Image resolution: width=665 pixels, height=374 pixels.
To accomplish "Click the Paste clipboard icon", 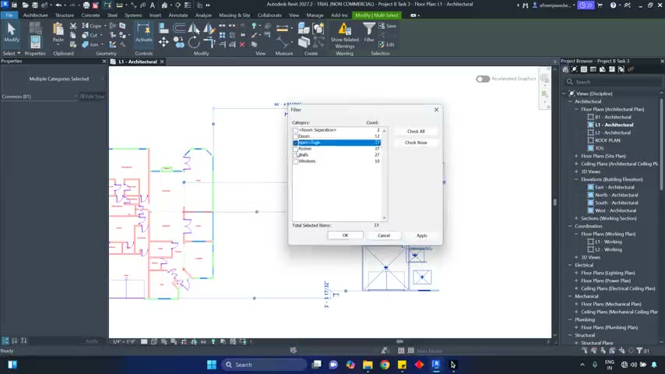I will pyautogui.click(x=58, y=30).
